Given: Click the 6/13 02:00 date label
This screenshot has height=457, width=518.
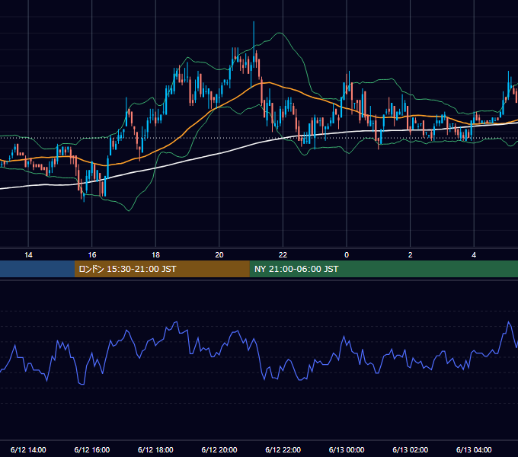Looking at the screenshot, I should tap(411, 449).
